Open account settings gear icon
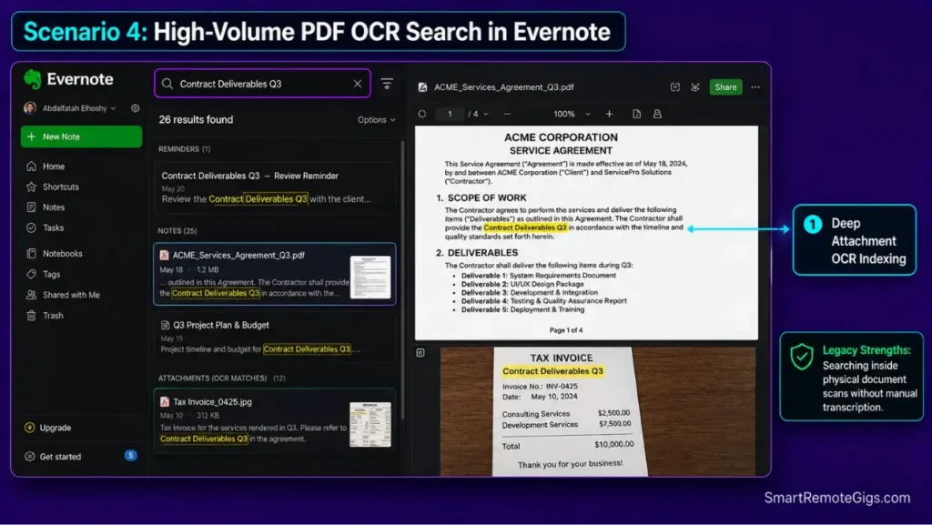This screenshot has width=932, height=525. tap(136, 108)
